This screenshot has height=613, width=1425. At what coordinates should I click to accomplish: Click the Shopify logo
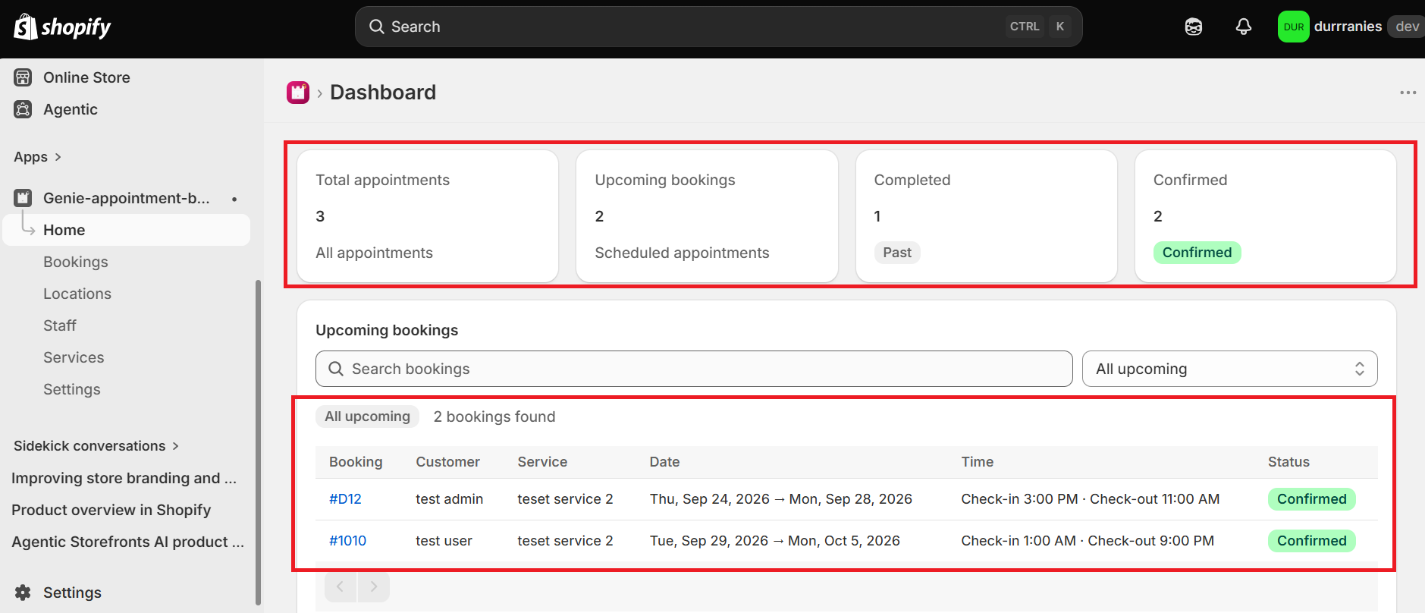(62, 27)
